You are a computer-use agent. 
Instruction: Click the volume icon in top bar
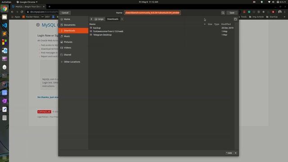coord(273,2)
